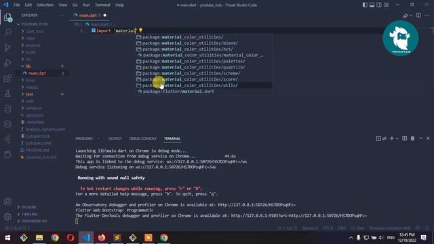Switch to the DEBUG CONSOLE tab
The width and height of the screenshot is (434, 244).
142,138
